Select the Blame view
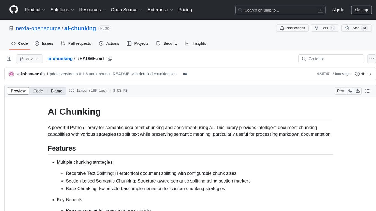 [57, 91]
